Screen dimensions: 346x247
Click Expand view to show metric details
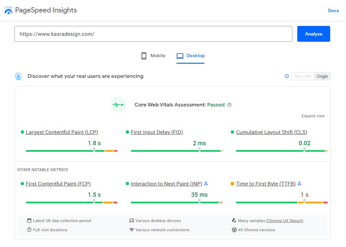313,116
